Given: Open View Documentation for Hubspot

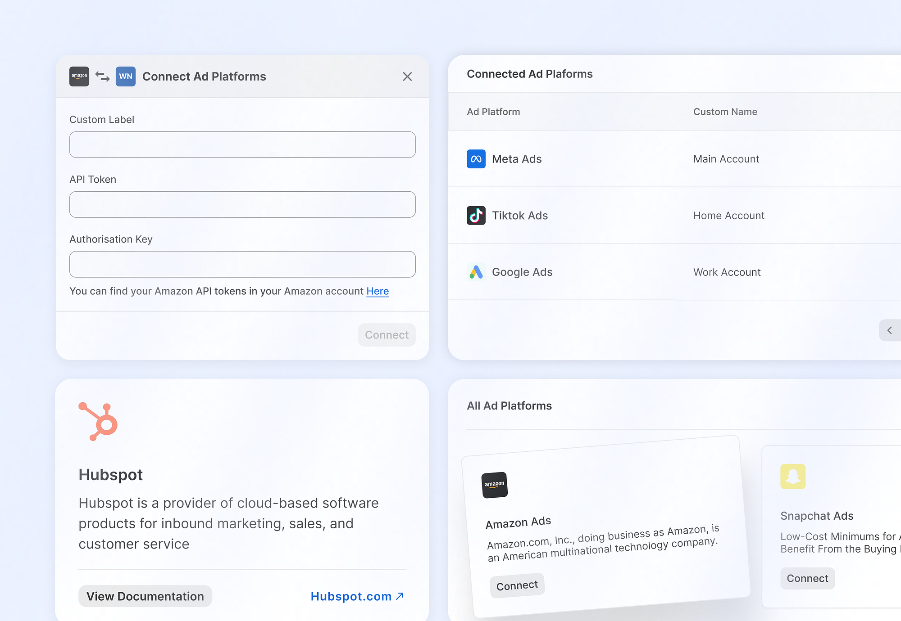Looking at the screenshot, I should point(145,596).
